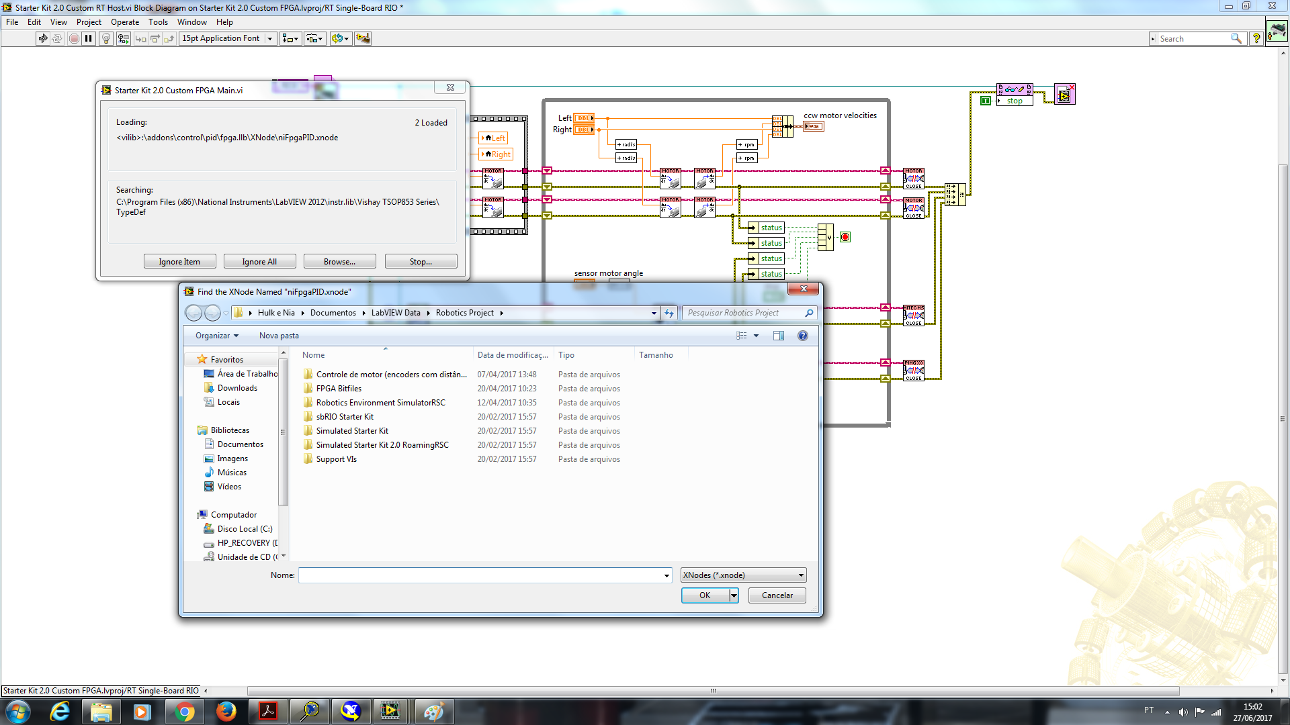Click Documentos under Bibliotecas

click(x=240, y=444)
